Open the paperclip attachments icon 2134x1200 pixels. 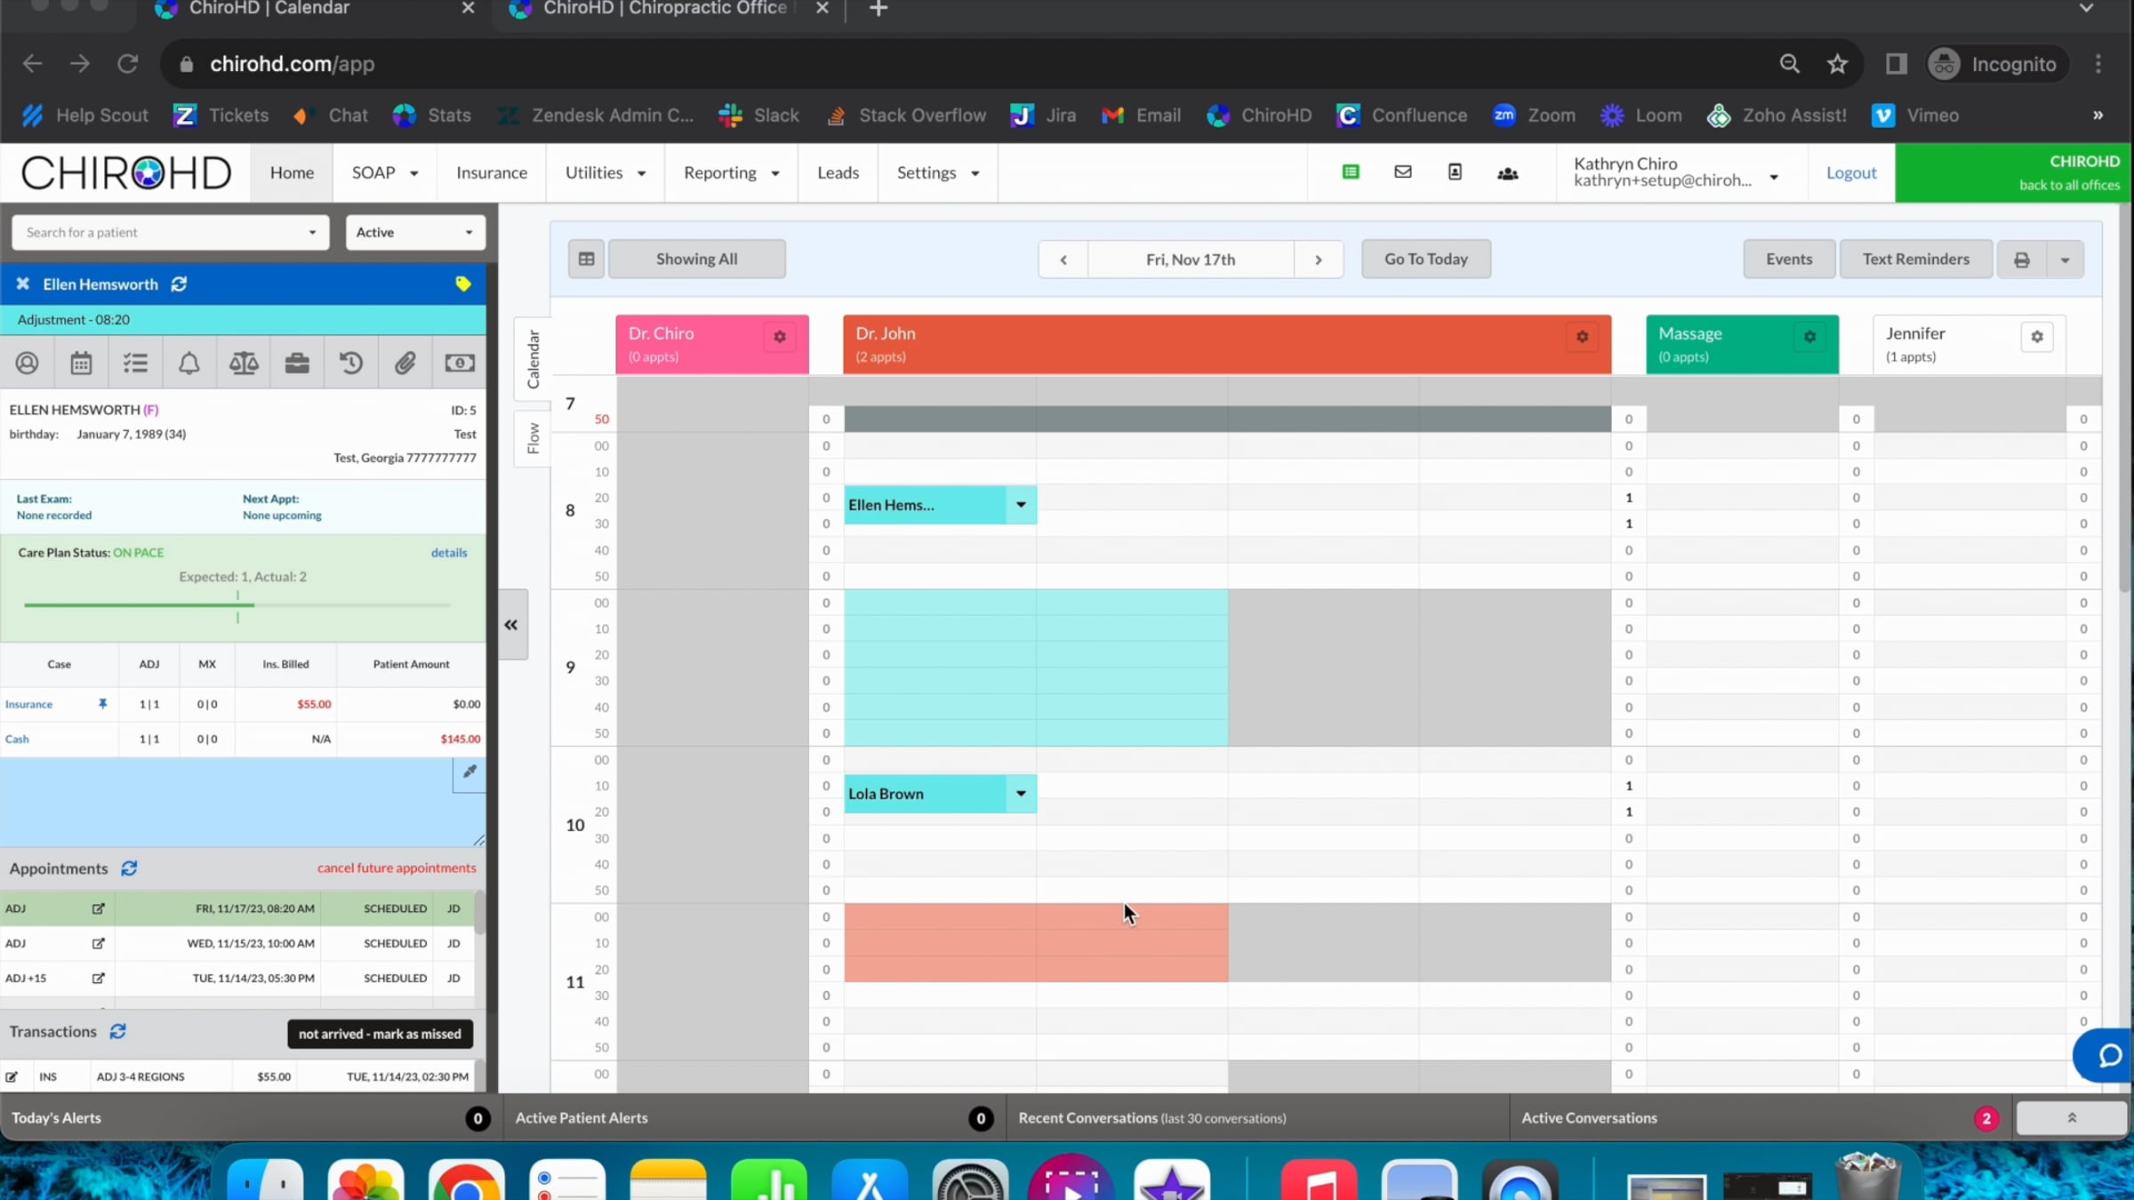tap(405, 363)
